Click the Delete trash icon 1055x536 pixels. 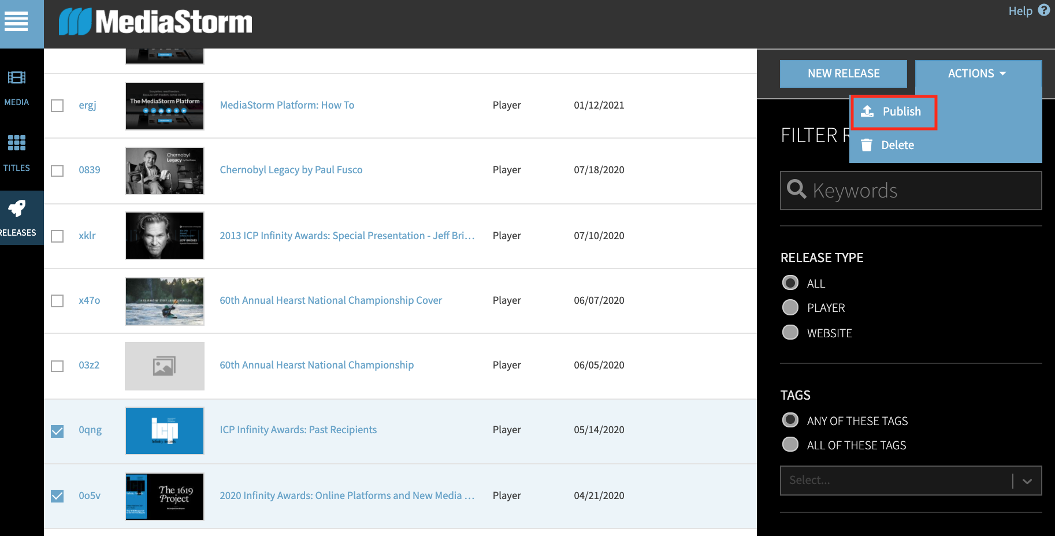(866, 144)
